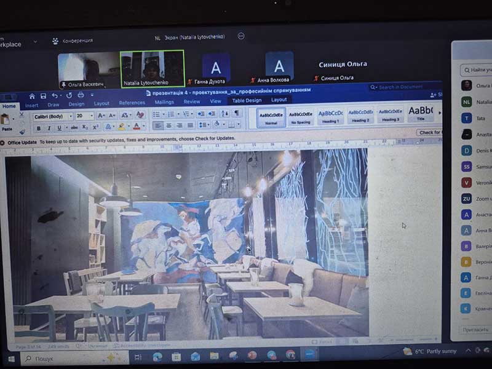The width and height of the screenshot is (492, 369).
Task: Show paragraph marks with the pilcrow icon
Action: pos(237,114)
